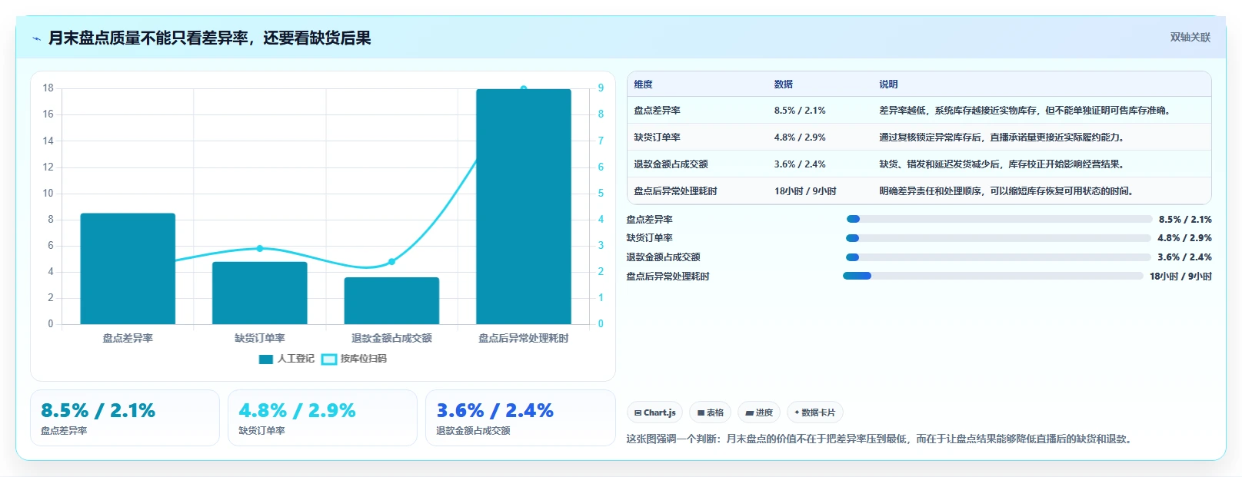The width and height of the screenshot is (1242, 477).
Task: Click 3.6% / 2.4% value beside progress bar
Action: [1184, 257]
